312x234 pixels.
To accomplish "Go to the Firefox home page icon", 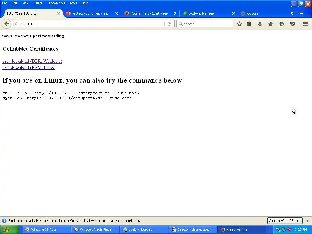I will click(271, 24).
